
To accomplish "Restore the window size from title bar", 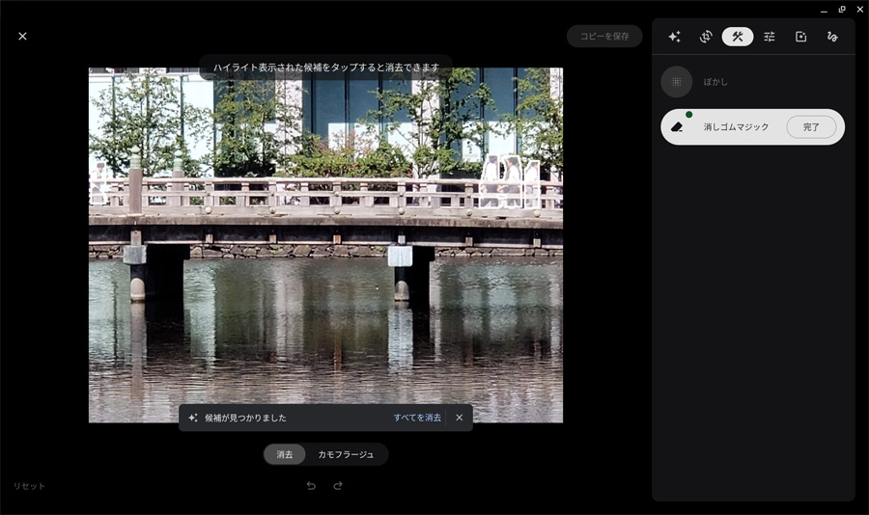I will coord(842,10).
